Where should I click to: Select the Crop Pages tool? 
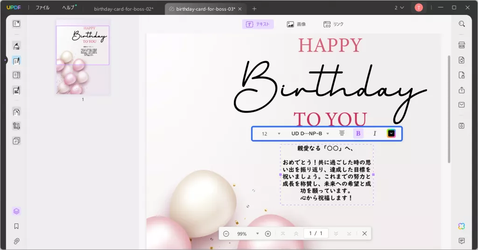pos(16,126)
